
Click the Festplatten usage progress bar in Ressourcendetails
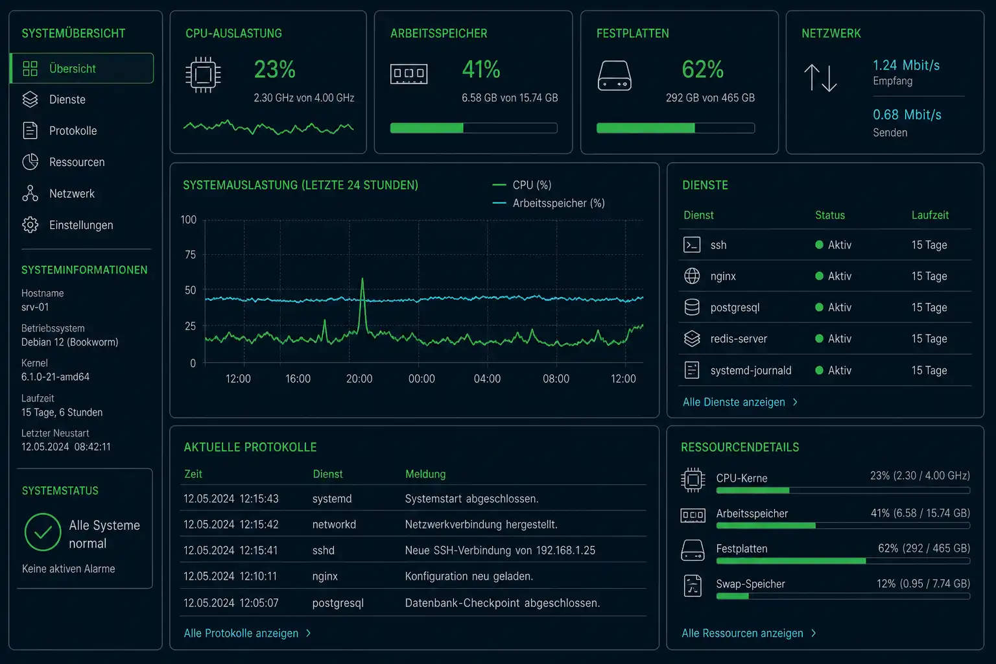(x=843, y=561)
